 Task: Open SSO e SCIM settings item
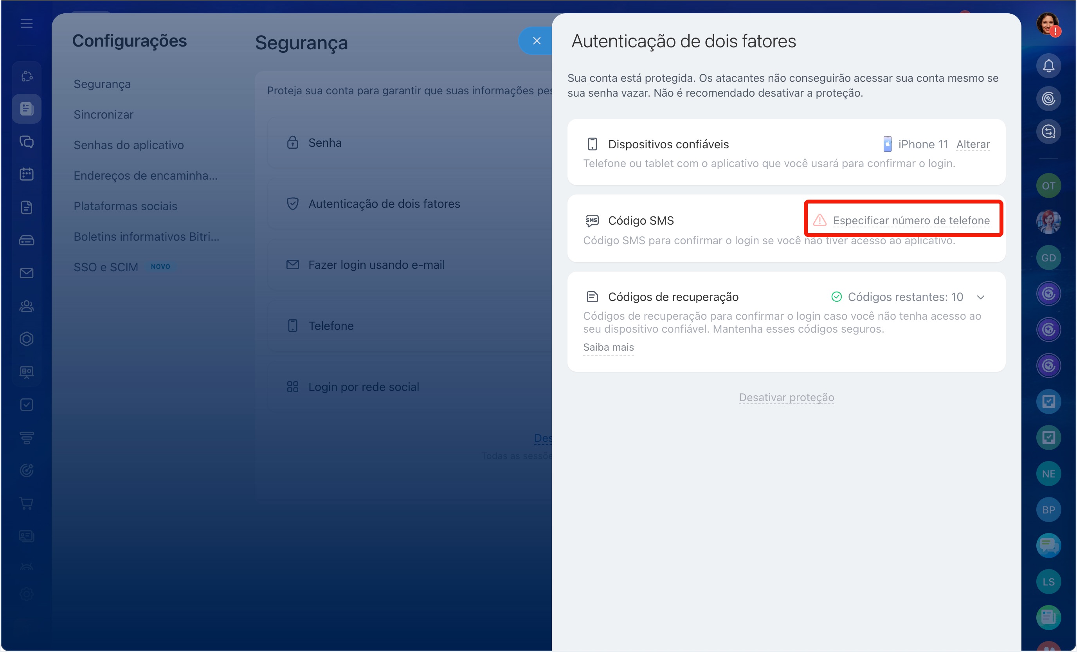106,267
